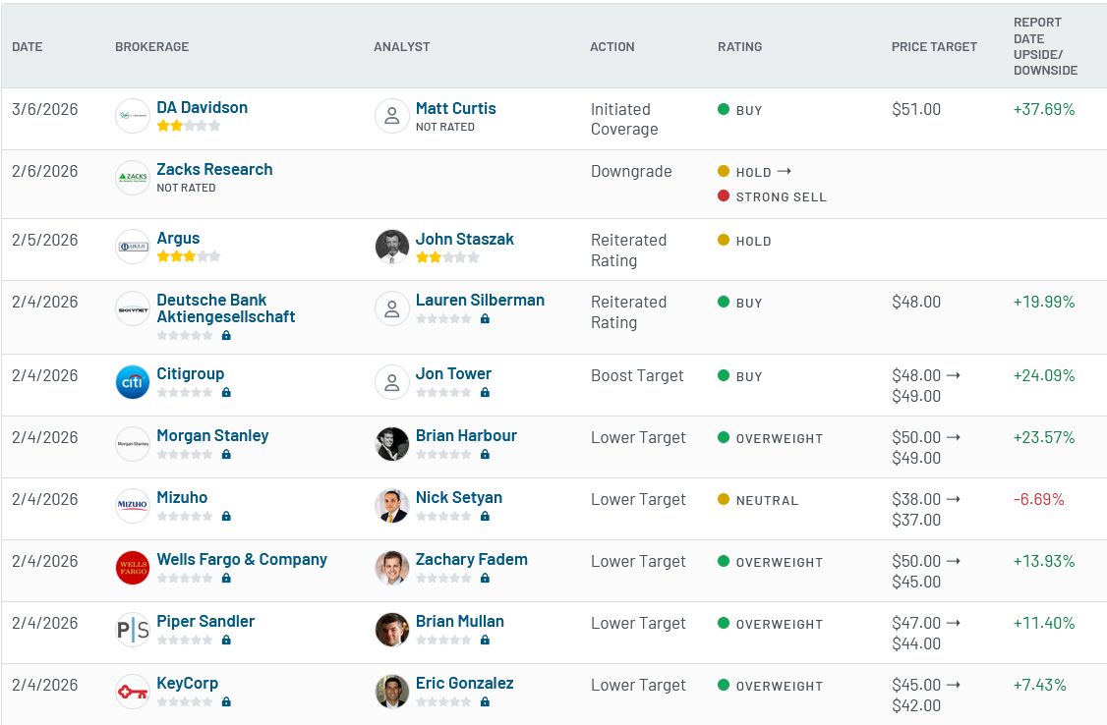Image resolution: width=1107 pixels, height=725 pixels.
Task: Click Matt Curtis placeholder avatar icon
Action: pyautogui.click(x=392, y=116)
